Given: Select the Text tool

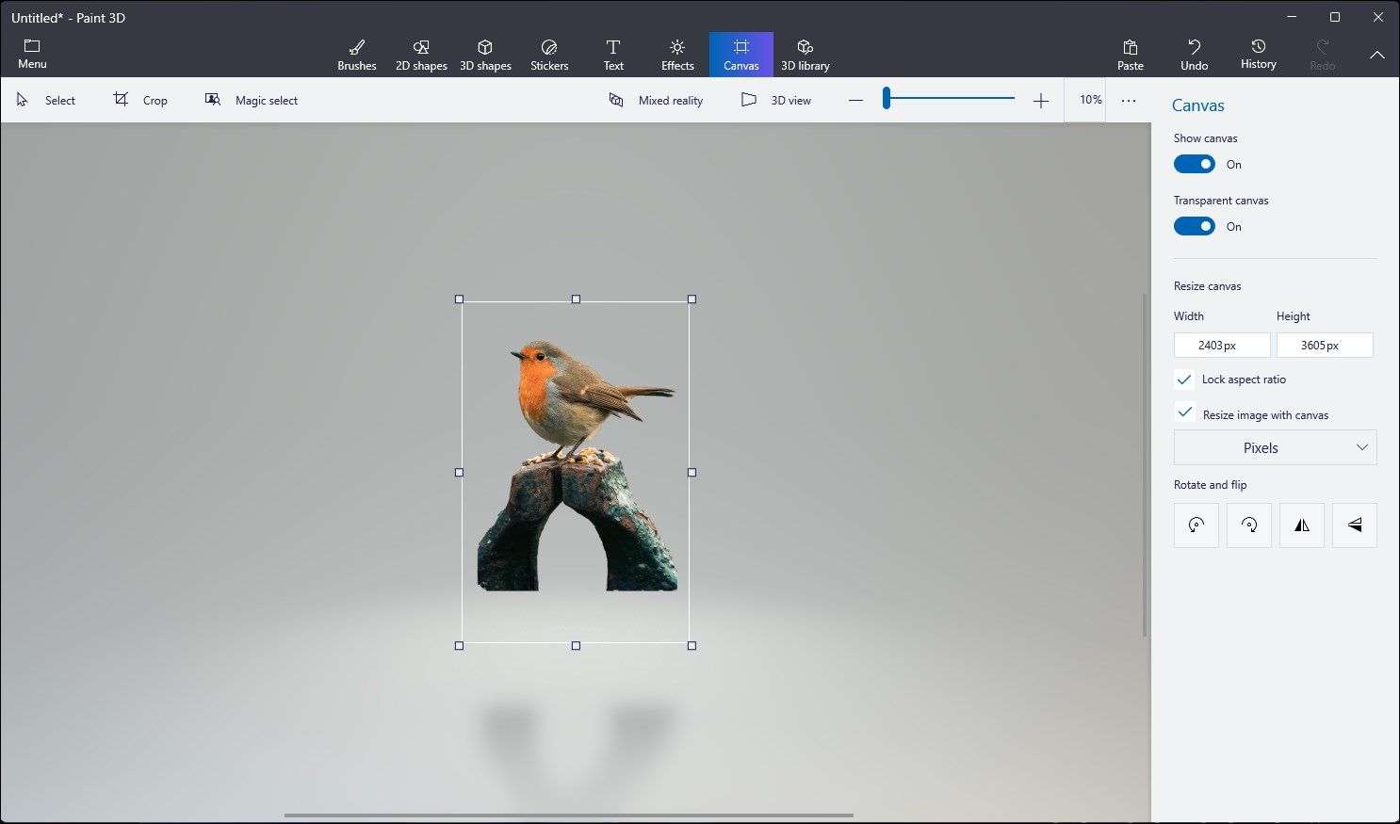Looking at the screenshot, I should click(x=613, y=54).
